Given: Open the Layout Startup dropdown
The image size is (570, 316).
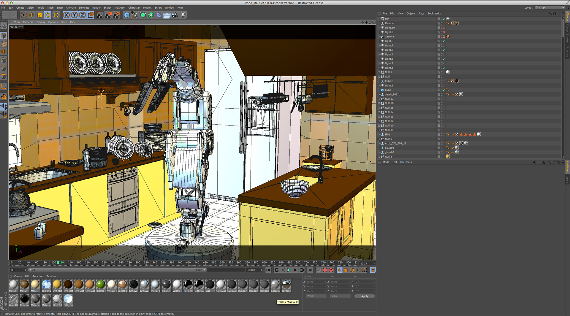Looking at the screenshot, I should pos(550,8).
